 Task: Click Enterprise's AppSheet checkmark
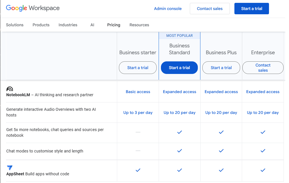tap(263, 170)
